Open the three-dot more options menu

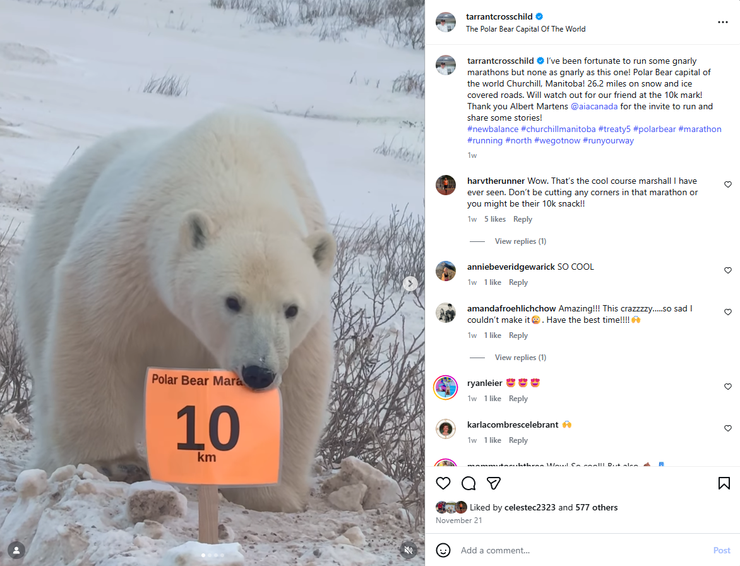point(722,22)
